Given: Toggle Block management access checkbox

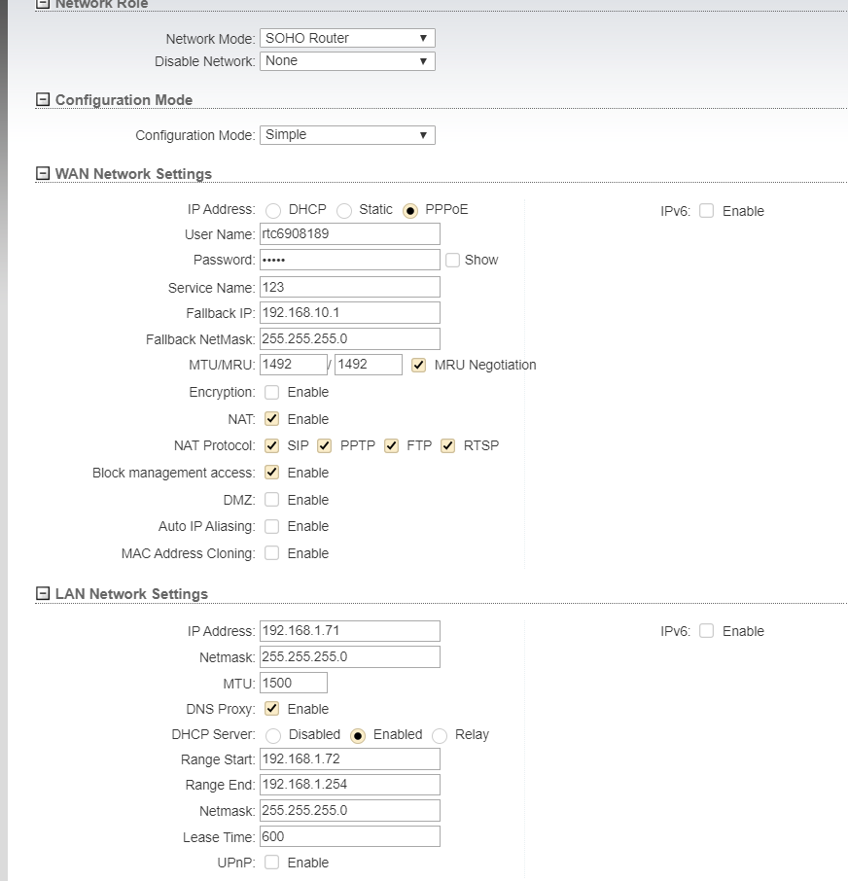Looking at the screenshot, I should click(272, 473).
